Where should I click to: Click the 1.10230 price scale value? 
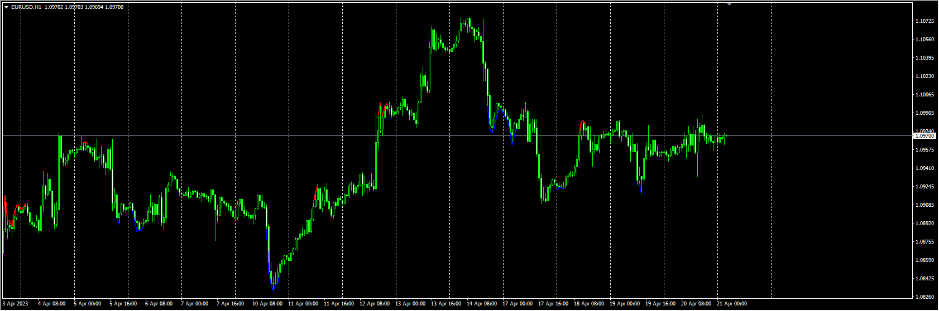(x=925, y=76)
